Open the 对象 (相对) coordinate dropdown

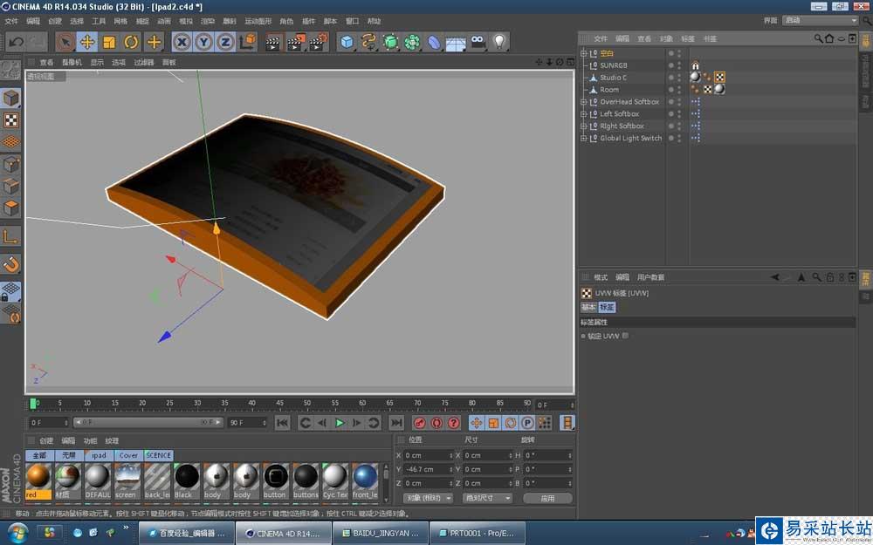[428, 498]
